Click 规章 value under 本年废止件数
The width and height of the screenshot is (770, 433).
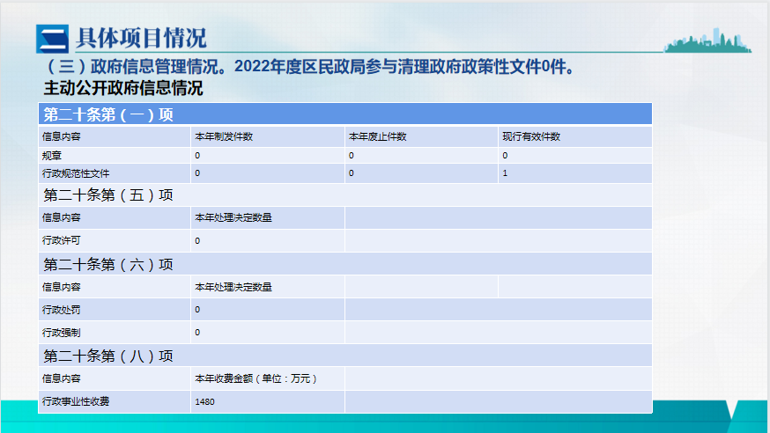click(x=352, y=156)
